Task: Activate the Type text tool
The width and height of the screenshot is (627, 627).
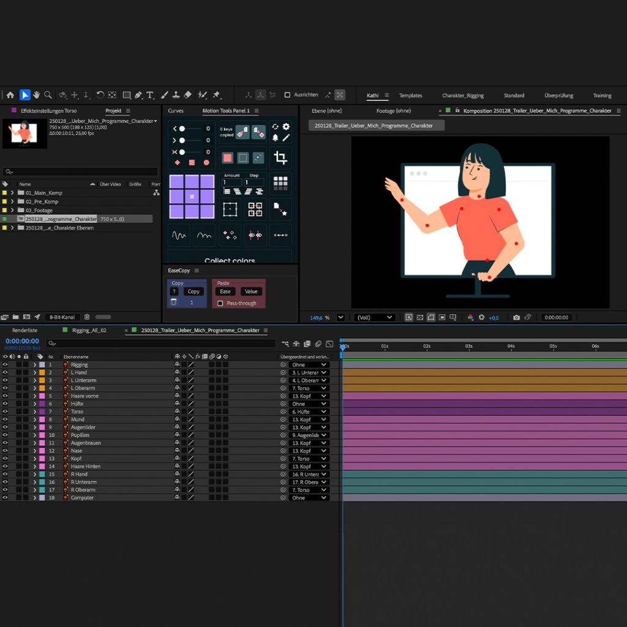Action: 150,95
